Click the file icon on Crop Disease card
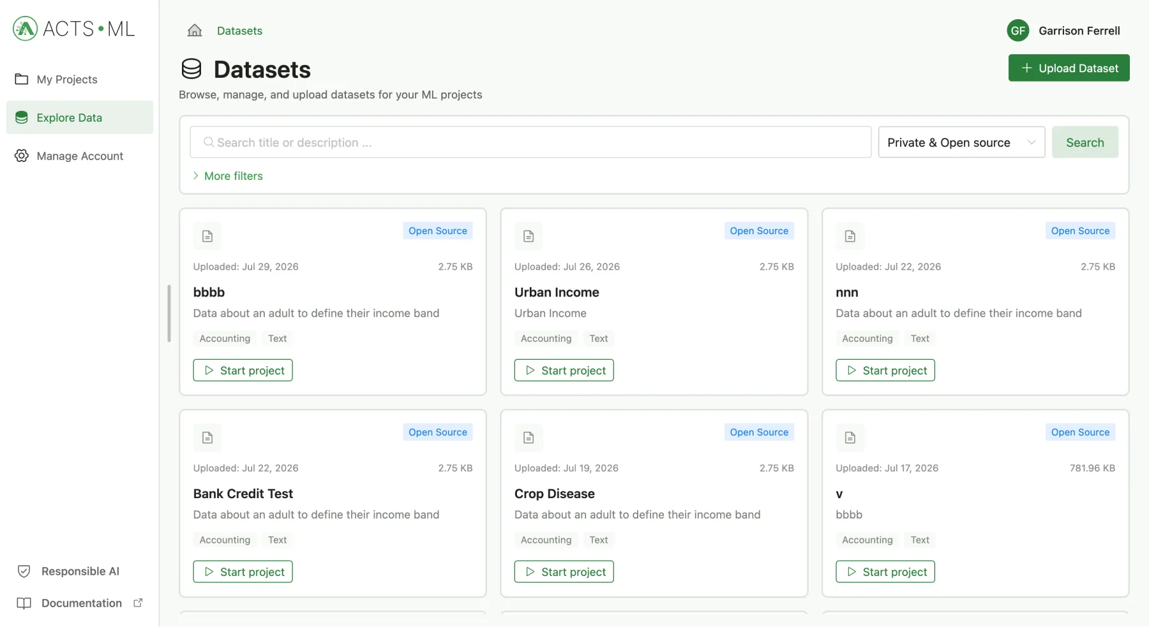Image resolution: width=1149 pixels, height=627 pixels. (x=529, y=438)
